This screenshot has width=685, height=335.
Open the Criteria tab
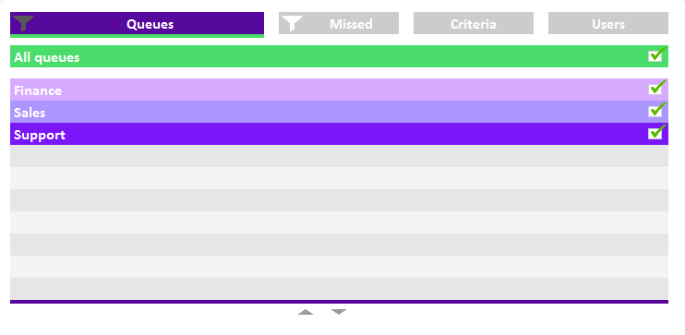click(x=474, y=23)
